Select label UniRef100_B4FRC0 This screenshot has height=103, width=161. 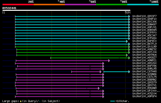point(144,41)
